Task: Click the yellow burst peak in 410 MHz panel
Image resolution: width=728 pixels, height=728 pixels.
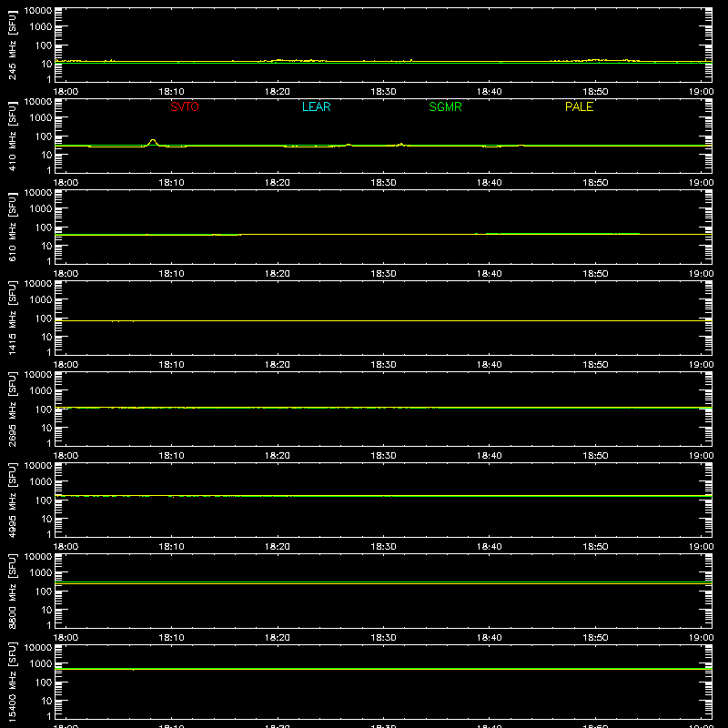Action: [x=153, y=141]
